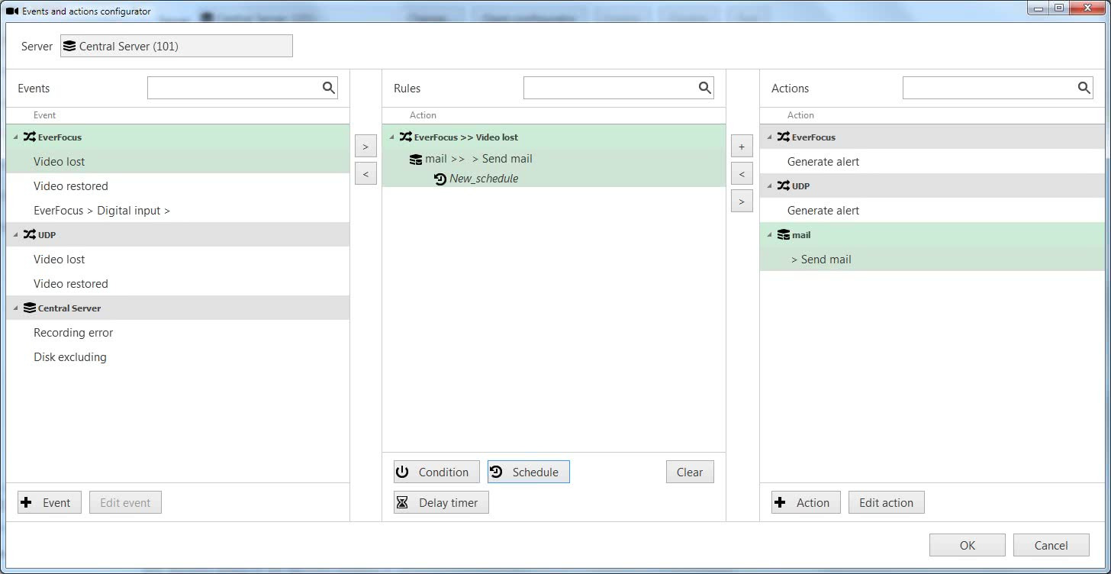Collapse the Central Server events group
Screen dimensions: 1111x574
pyautogui.click(x=15, y=308)
